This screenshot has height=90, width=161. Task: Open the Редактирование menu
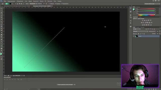[x=11, y=1]
